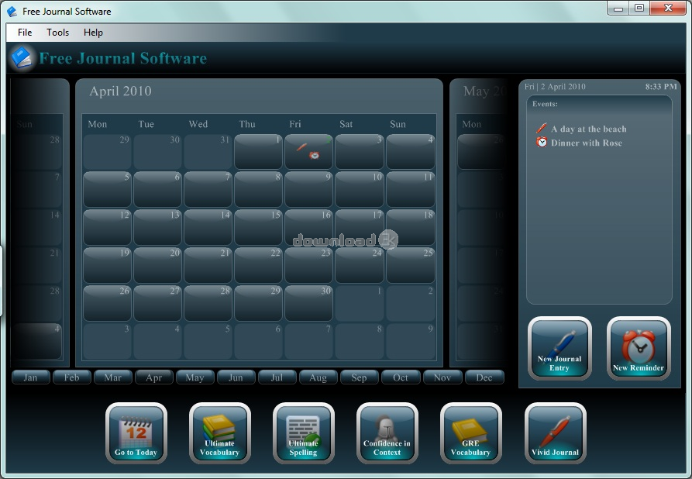This screenshot has width=692, height=479.
Task: Click the Fri | 2 April 2010 date label
Action: pos(555,87)
